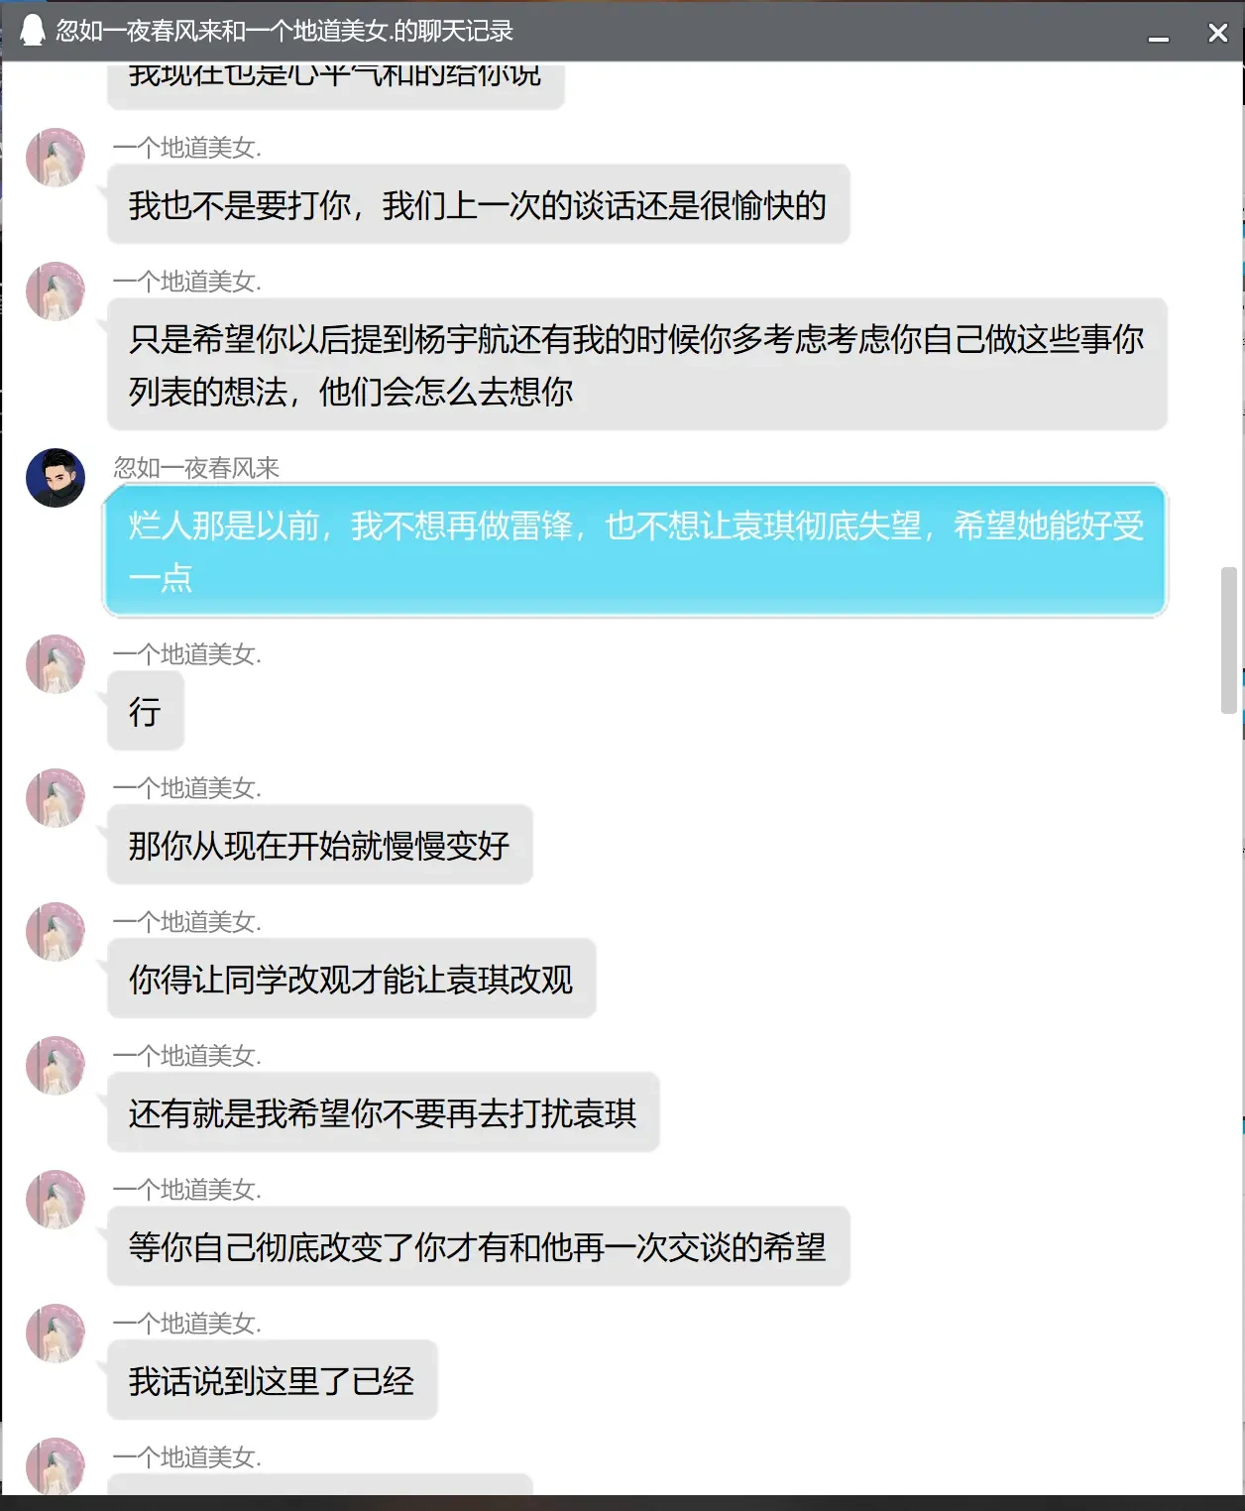Click avatar next to '我话说到这里了已经' message
1245x1511 pixels.
[56, 1333]
